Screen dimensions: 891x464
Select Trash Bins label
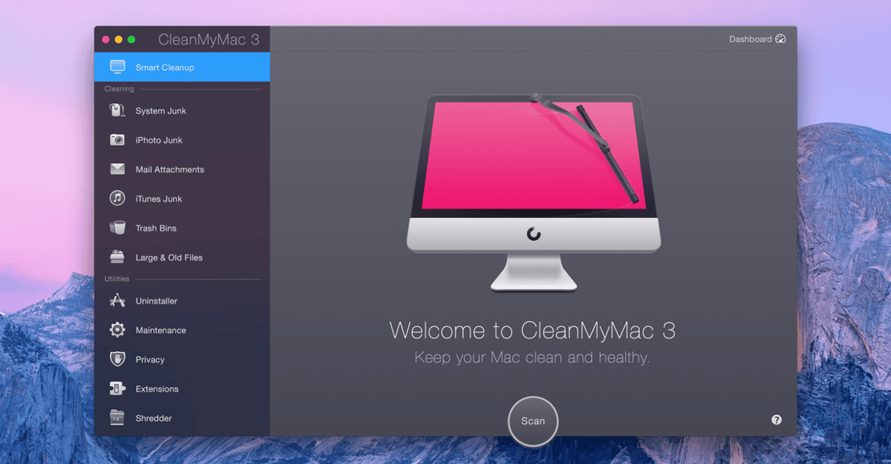point(156,228)
